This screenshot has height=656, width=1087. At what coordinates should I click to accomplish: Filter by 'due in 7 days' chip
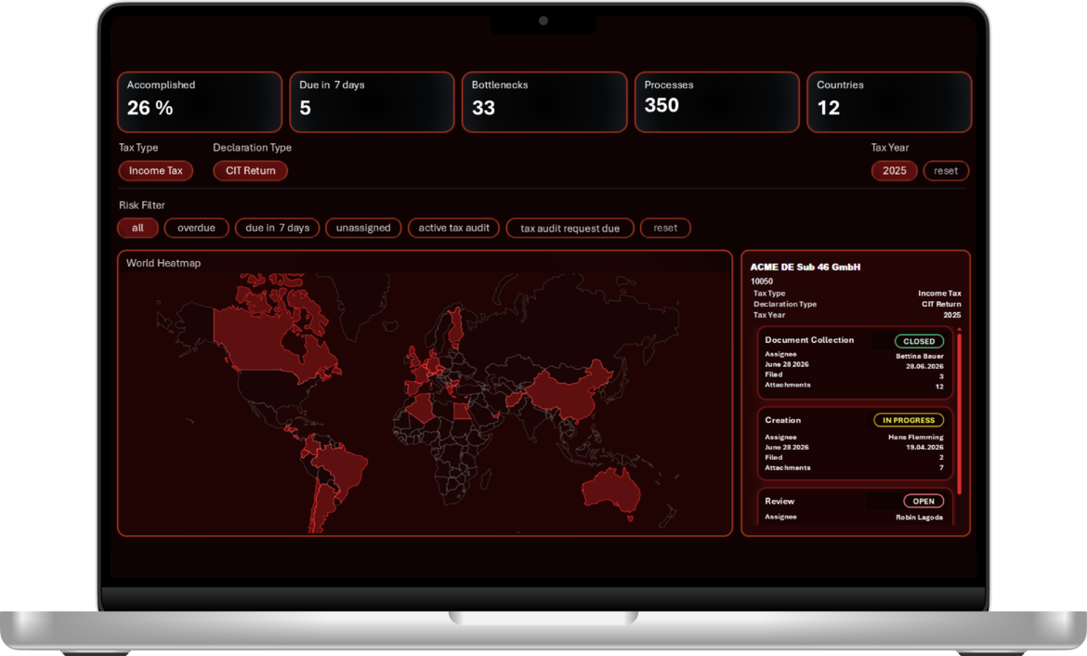277,228
